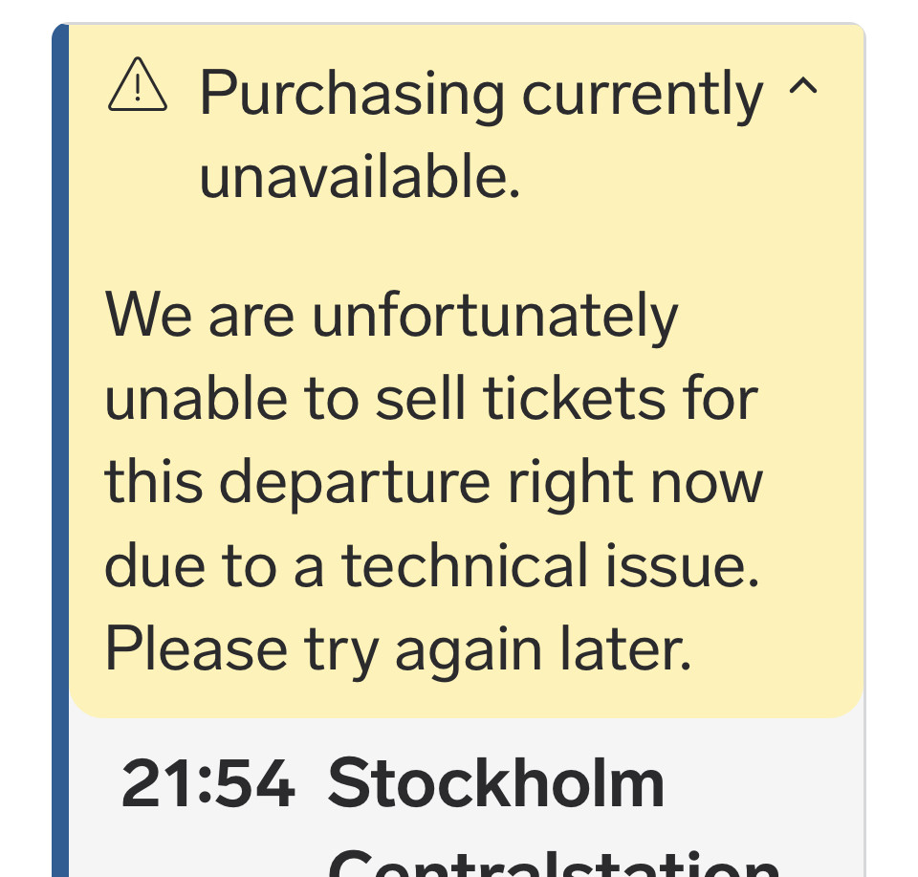Viewport: 918px width, 877px height.
Task: Open the Stockholm station name
Action: tap(495, 786)
